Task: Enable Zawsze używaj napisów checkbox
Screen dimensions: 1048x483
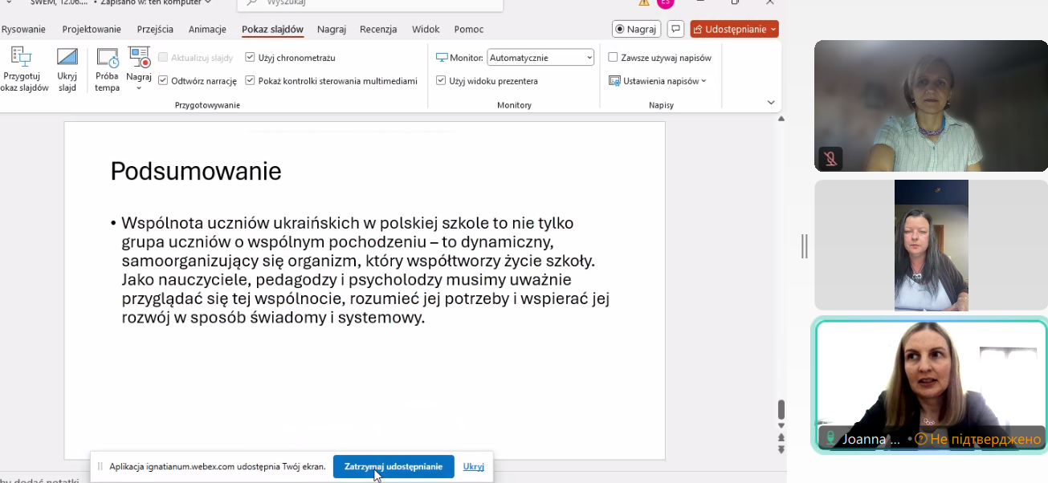Action: pos(614,58)
